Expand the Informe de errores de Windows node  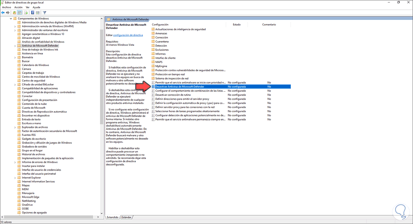[x=15, y=162]
